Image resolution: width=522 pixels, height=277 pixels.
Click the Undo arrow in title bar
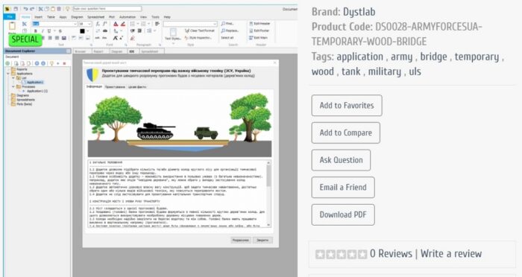25,9
